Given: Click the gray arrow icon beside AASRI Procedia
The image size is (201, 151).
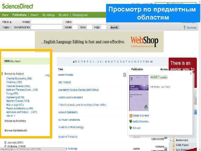Looking at the screenshot, I should [125, 75].
